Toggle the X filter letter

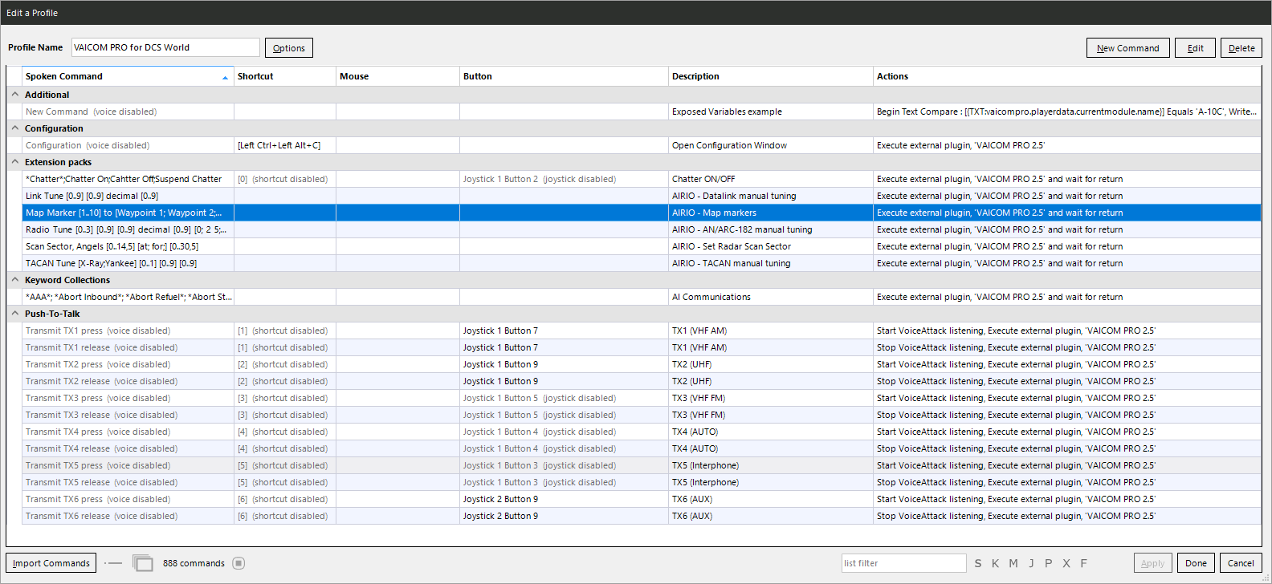pos(1066,563)
